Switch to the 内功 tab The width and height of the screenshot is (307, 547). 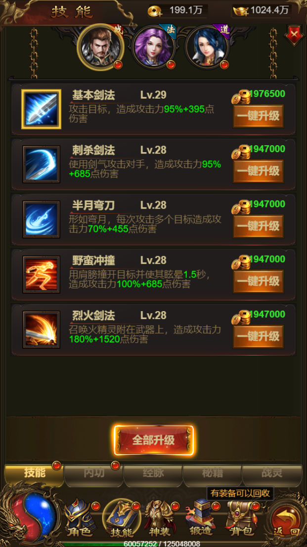94,473
